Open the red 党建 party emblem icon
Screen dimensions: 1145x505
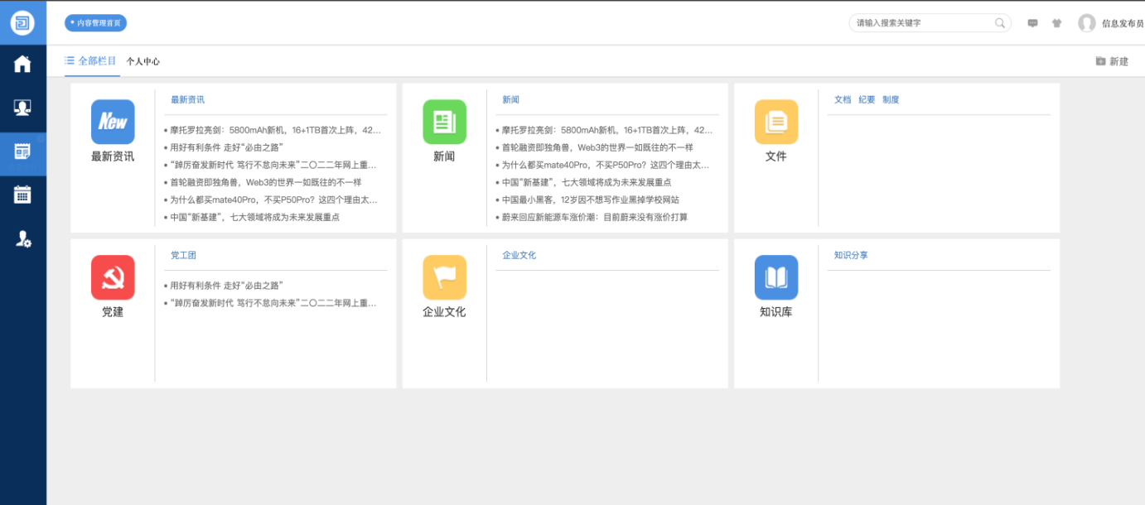coord(113,277)
